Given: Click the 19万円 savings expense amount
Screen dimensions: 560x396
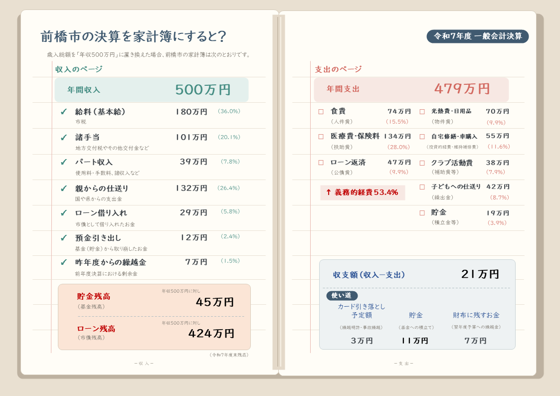Looking at the screenshot, I should coord(498,213).
